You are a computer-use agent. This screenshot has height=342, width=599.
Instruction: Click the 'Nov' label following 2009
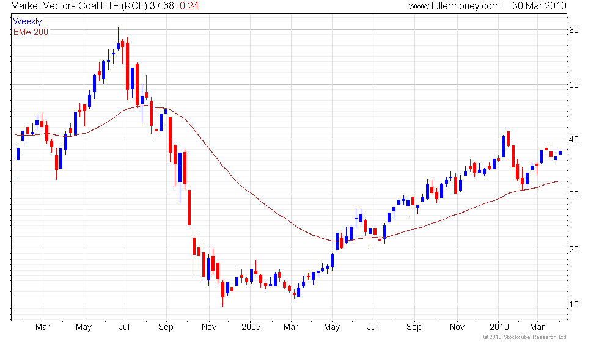click(x=457, y=327)
